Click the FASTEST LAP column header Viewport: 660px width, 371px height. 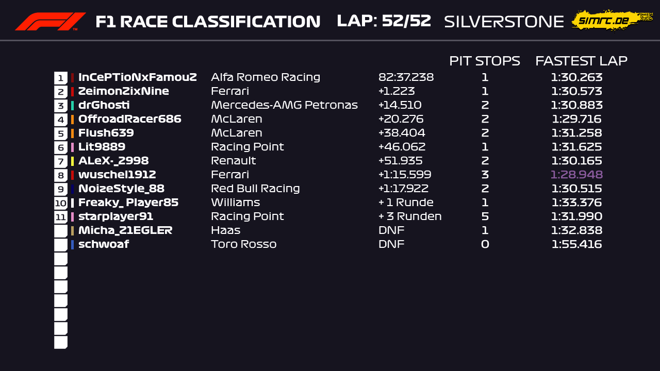point(581,61)
